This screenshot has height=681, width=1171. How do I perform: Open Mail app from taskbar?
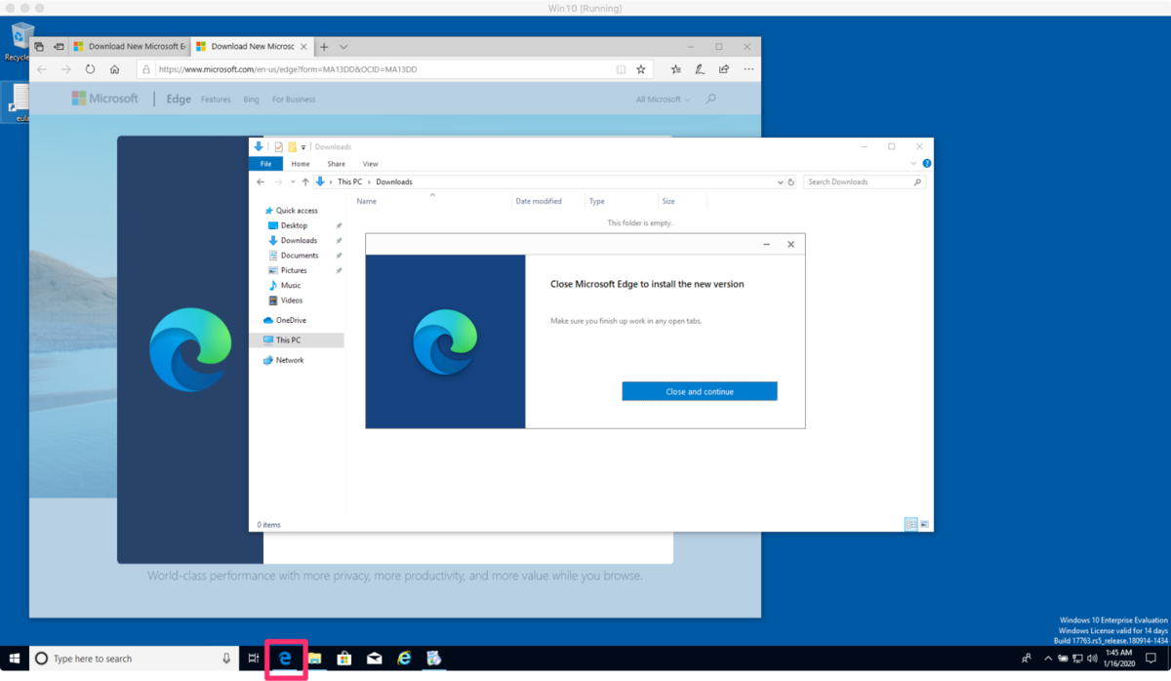(374, 659)
